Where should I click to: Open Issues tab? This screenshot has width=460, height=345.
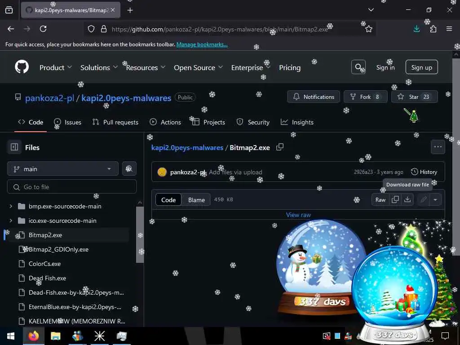tap(67, 122)
